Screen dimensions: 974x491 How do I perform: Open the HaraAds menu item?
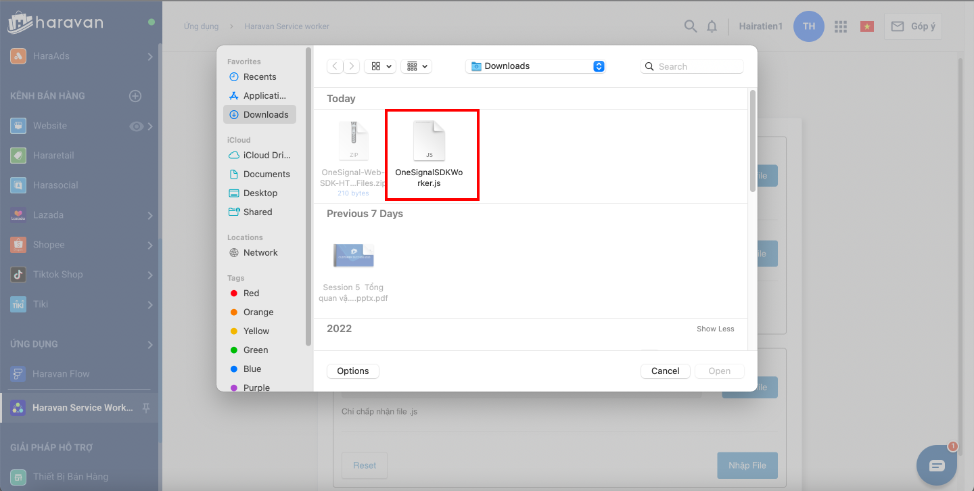[51, 56]
